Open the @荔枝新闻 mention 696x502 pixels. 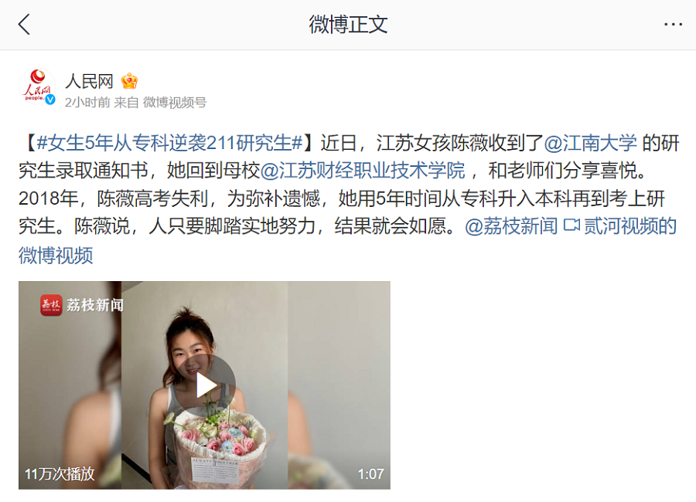click(511, 226)
